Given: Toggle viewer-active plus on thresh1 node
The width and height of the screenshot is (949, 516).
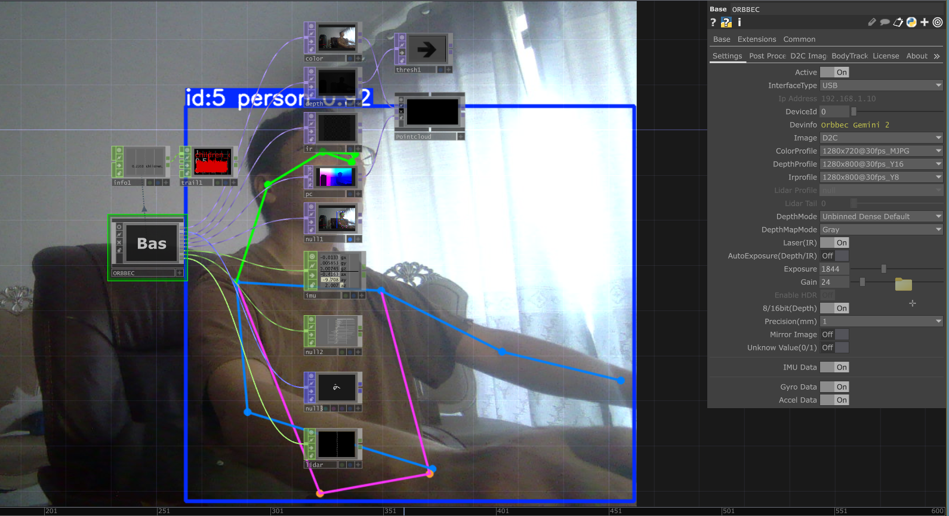Looking at the screenshot, I should 449,70.
